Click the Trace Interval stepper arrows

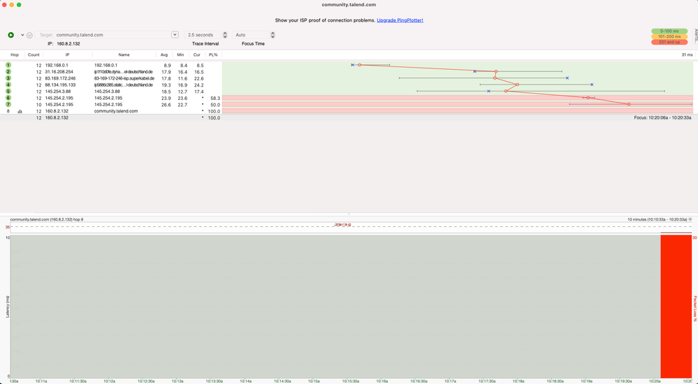(x=225, y=35)
